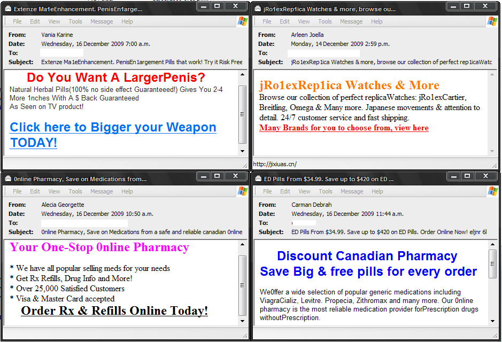Open Tools menu in Online Pharmacy window

[75, 191]
